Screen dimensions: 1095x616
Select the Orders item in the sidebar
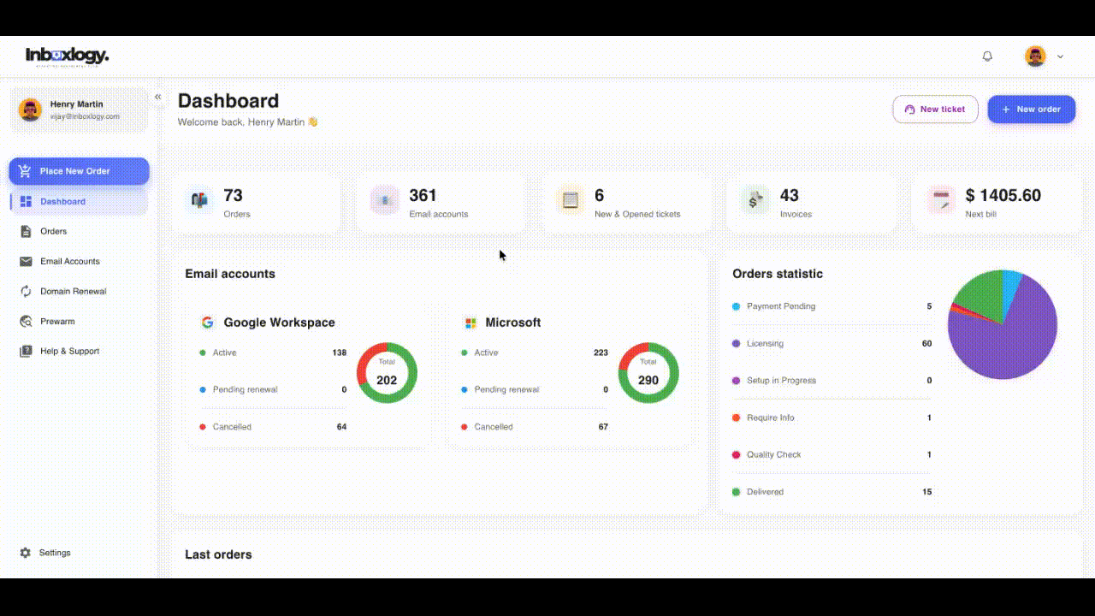click(x=53, y=231)
